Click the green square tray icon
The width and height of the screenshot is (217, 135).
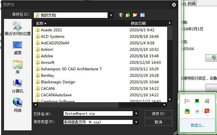197,101
